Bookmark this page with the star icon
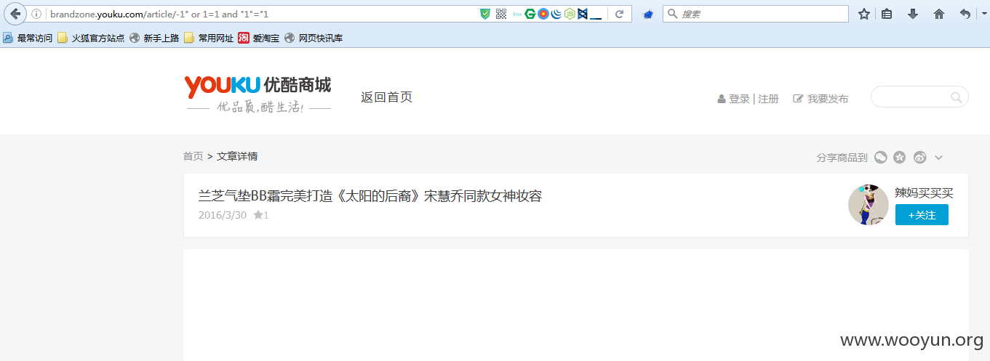This screenshot has height=361, width=990. point(864,14)
